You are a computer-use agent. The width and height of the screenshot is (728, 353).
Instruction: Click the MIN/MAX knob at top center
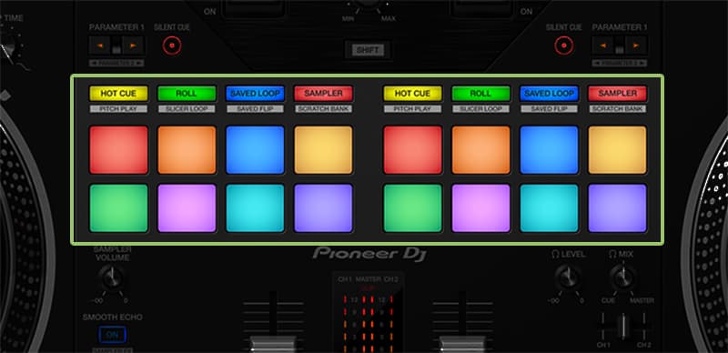click(x=369, y=4)
